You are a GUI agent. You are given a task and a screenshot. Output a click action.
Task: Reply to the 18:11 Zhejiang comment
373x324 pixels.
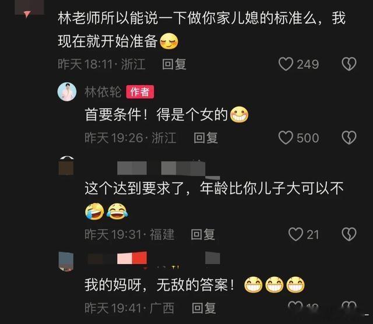[x=174, y=64]
